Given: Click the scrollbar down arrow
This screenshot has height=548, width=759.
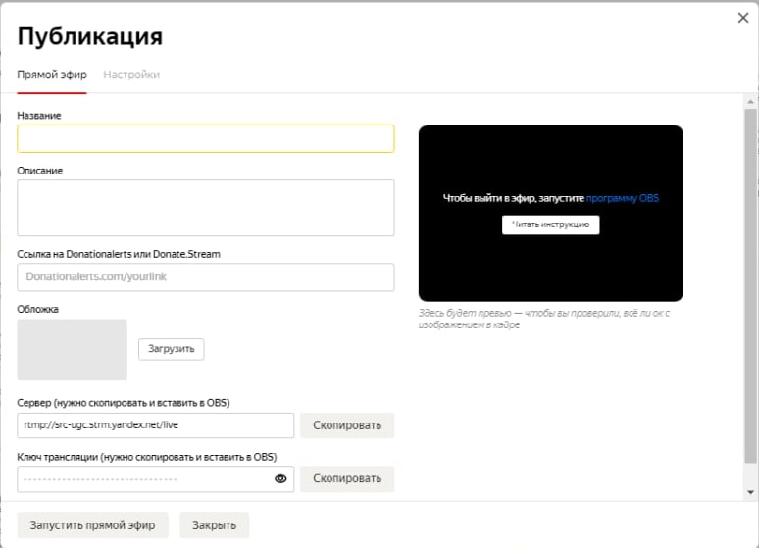Looking at the screenshot, I should click(751, 492).
